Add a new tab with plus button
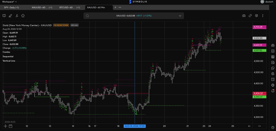 pyautogui.click(x=115, y=7)
